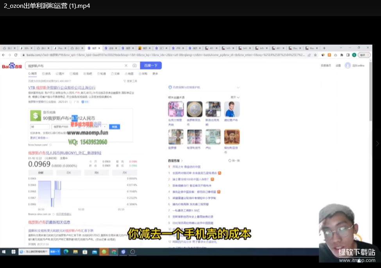381x268 pixels.
Task: Open the browser side panel icon
Action: click(348, 55)
